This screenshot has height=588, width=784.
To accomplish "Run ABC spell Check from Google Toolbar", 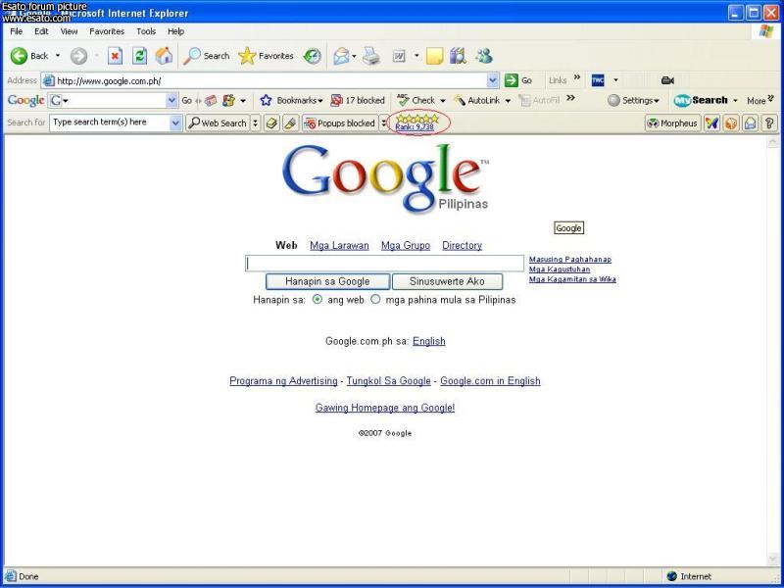I will 416,100.
